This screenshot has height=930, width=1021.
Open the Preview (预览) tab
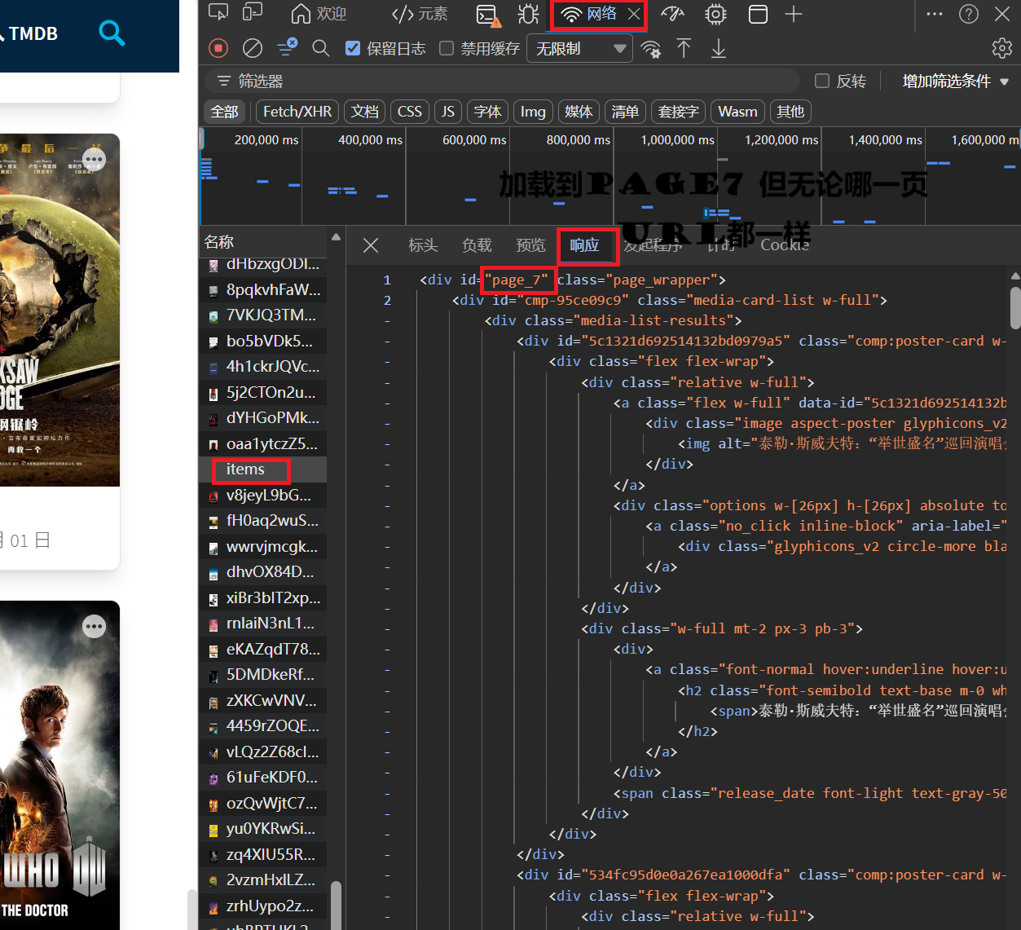[530, 245]
